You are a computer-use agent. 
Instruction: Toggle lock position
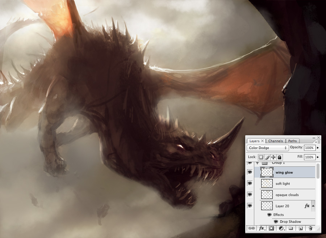coord(273,157)
